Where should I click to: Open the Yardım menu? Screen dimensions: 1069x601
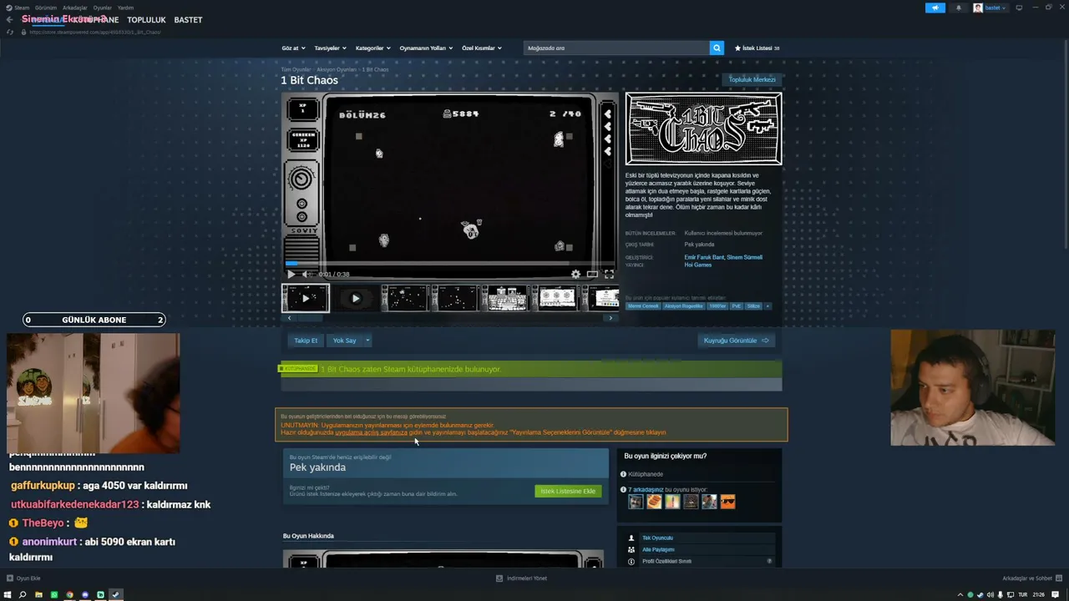(x=125, y=8)
